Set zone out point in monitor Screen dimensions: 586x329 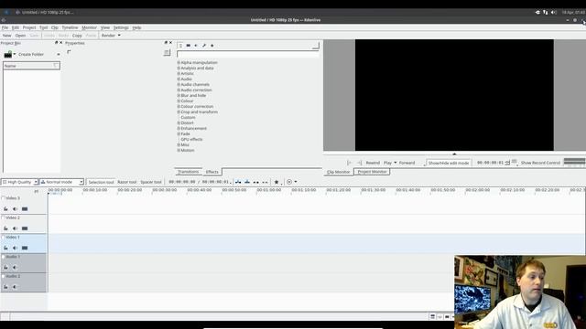coord(359,163)
